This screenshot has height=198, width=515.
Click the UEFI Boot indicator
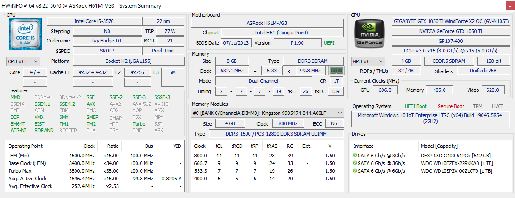point(415,106)
